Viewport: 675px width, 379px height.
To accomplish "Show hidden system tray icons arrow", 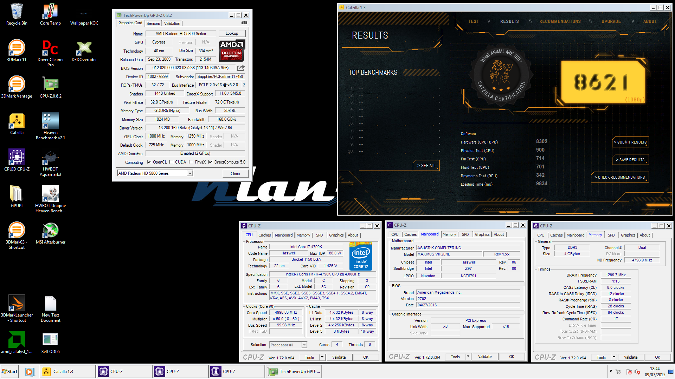I will coord(611,371).
